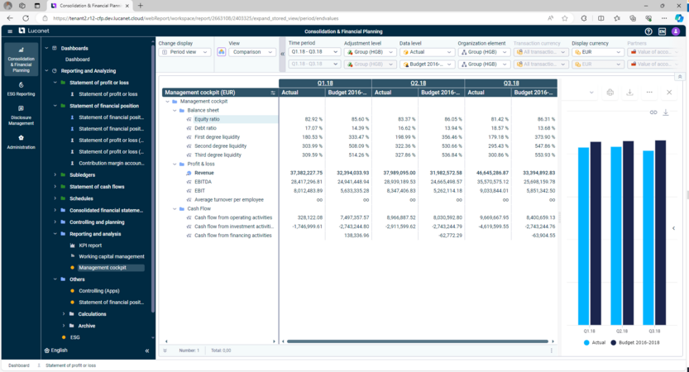Click the globe icon beside English

47,351
